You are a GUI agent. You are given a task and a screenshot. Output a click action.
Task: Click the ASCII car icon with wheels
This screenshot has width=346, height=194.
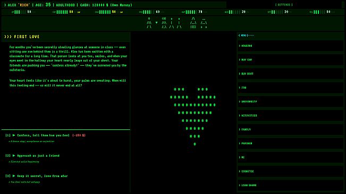pos(204,23)
